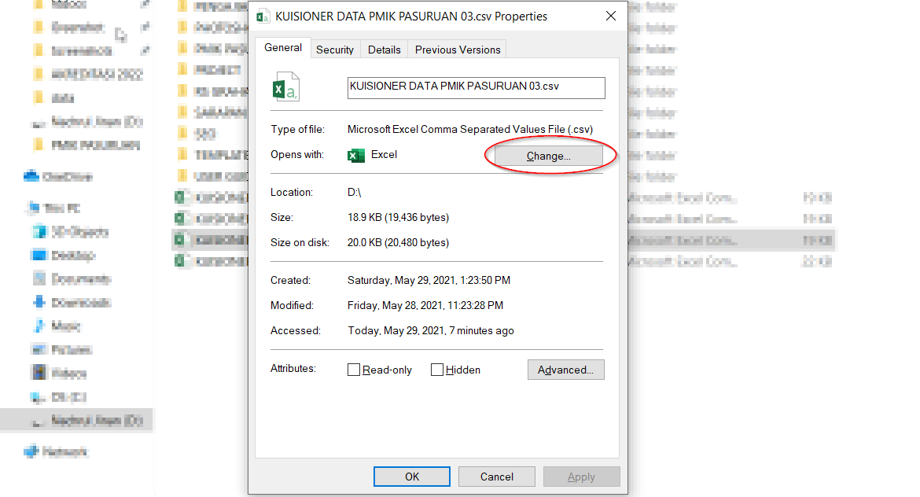Click the Network icon in navigation pane
920x497 pixels.
click(31, 452)
